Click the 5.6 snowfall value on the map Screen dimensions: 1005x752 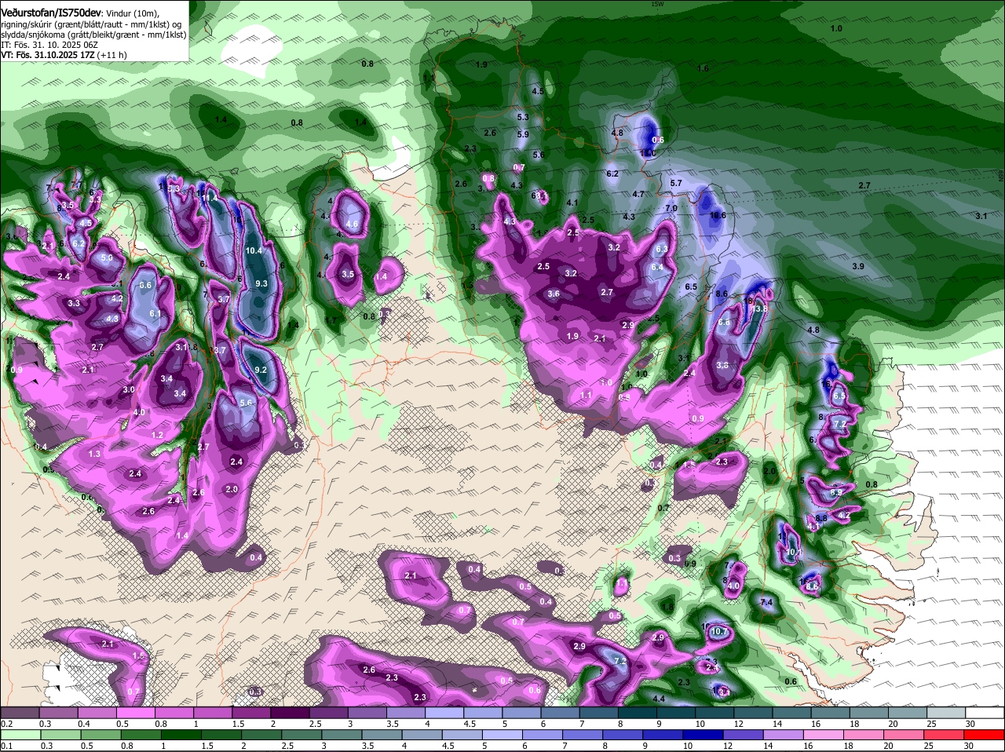click(246, 403)
